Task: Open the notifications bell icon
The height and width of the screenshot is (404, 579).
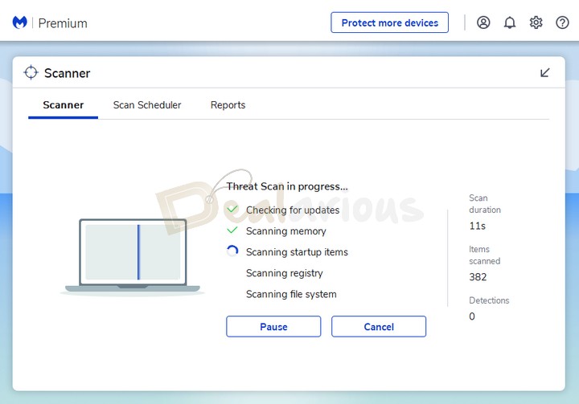Action: click(510, 22)
